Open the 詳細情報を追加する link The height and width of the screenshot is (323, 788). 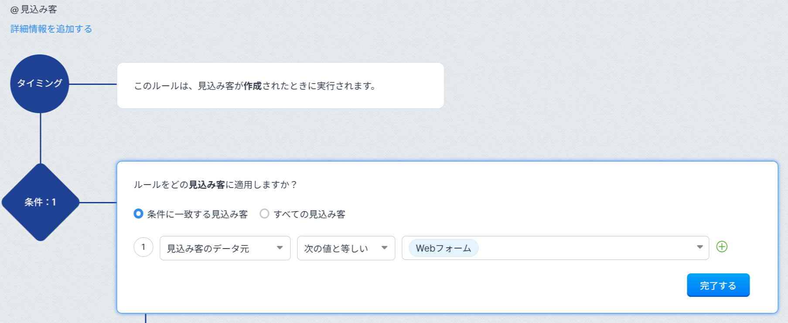(x=51, y=29)
